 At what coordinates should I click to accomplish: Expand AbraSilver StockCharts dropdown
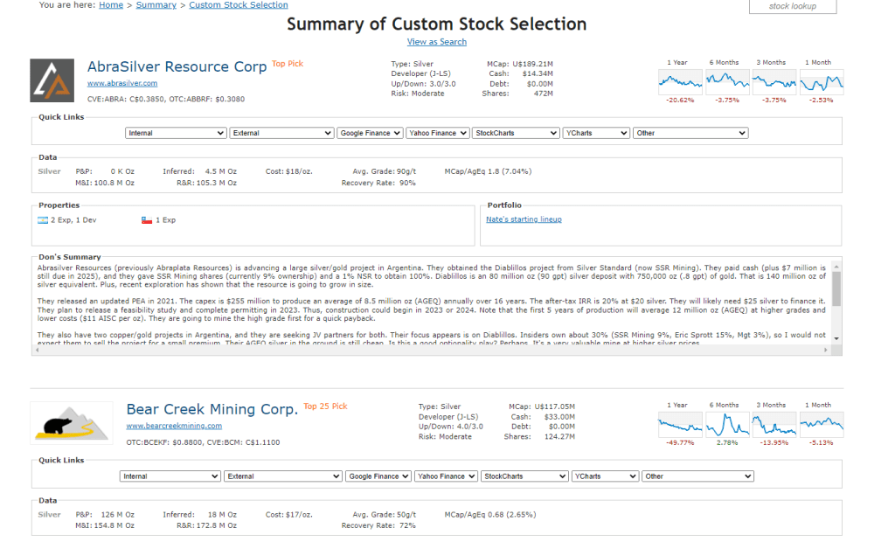point(515,133)
